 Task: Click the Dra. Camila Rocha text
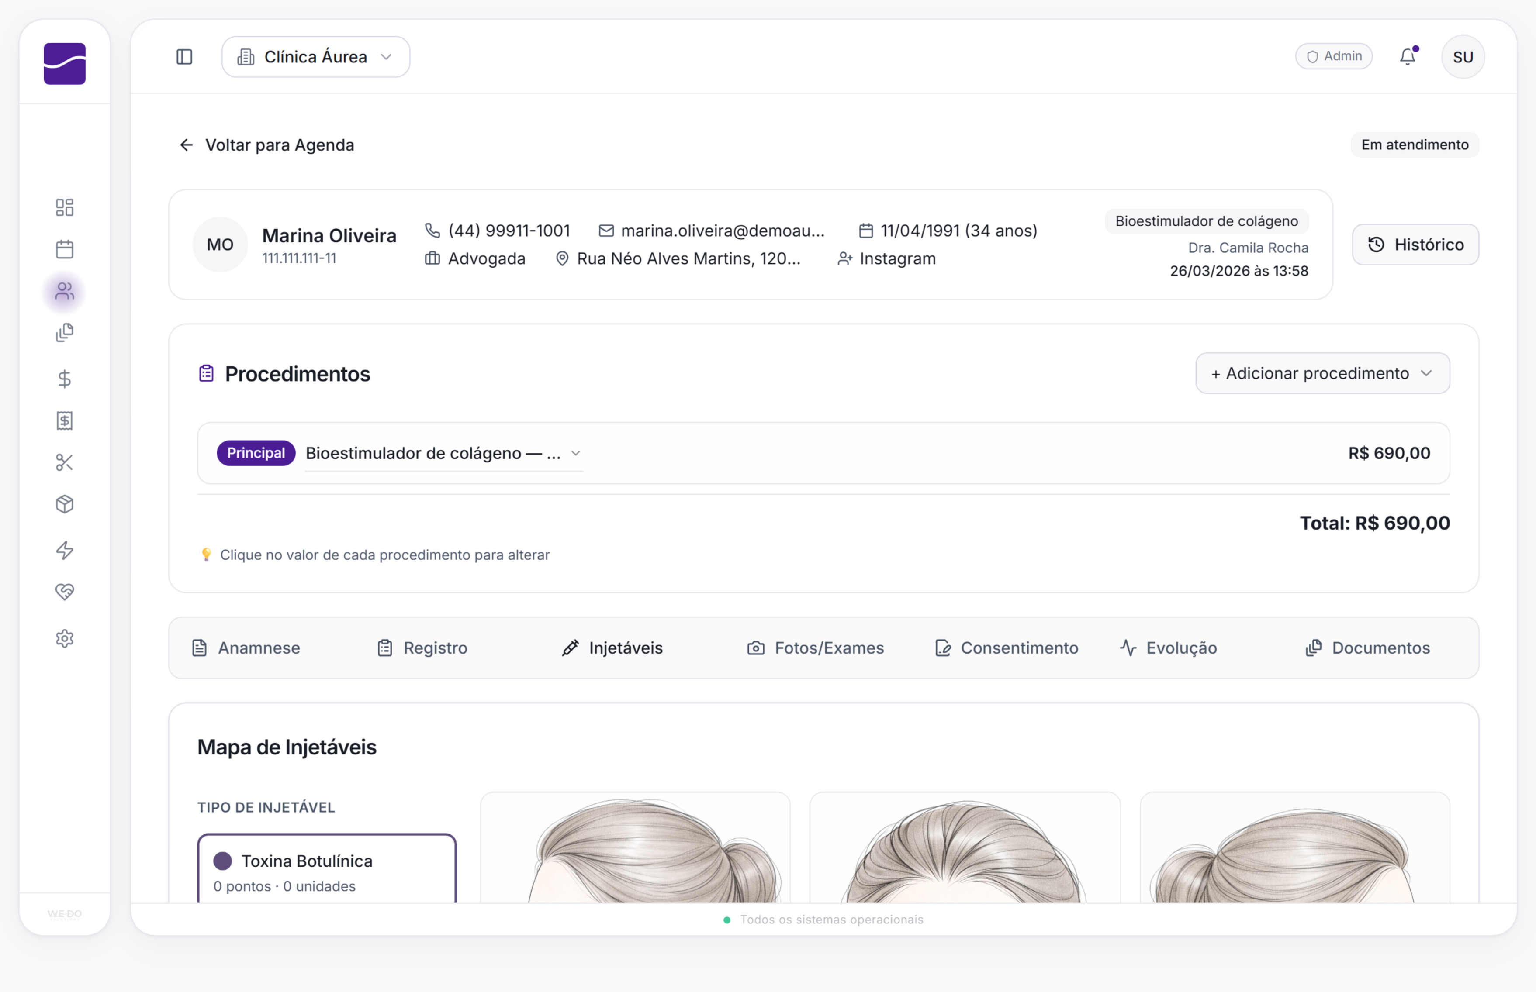[x=1248, y=248]
